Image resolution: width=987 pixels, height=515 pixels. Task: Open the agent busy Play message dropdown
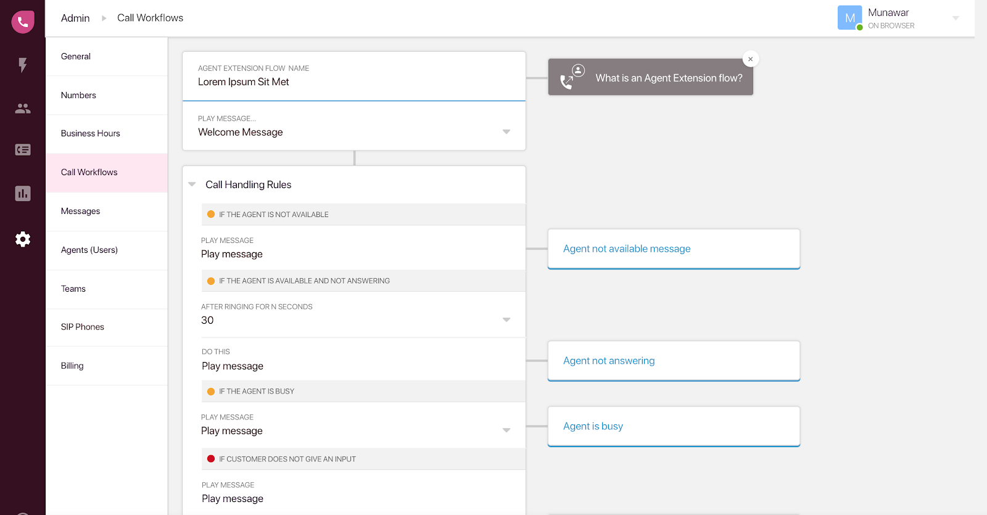506,431
